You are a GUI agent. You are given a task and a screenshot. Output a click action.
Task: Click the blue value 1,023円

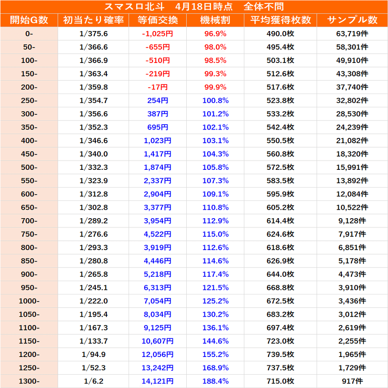click(x=157, y=141)
